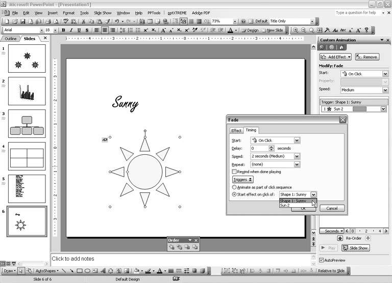This screenshot has height=283, width=392.
Task: Switch to the Effect tab
Action: coord(236,130)
